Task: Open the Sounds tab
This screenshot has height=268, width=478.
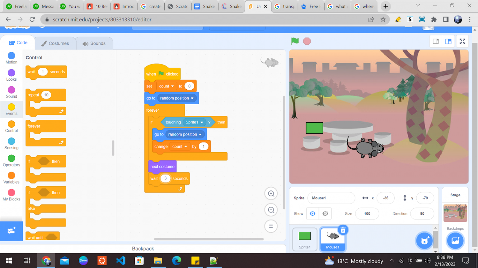Action: (95, 43)
